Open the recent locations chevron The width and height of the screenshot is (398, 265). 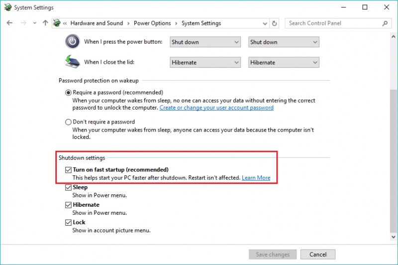coord(34,23)
